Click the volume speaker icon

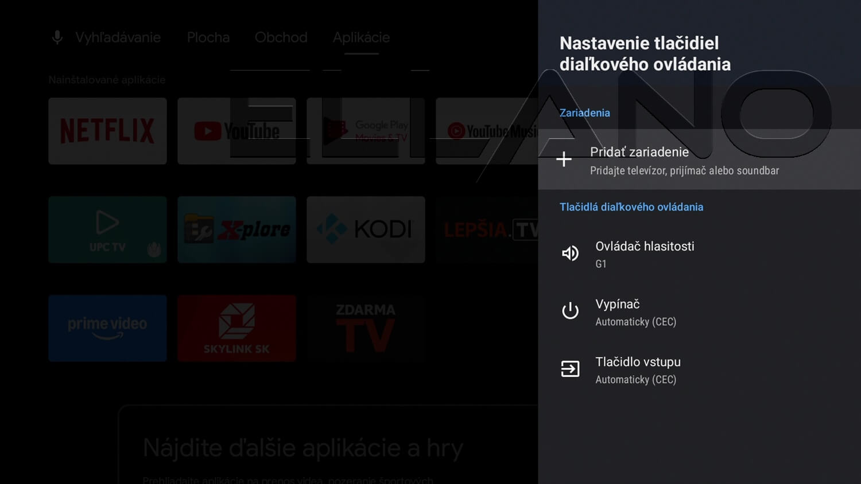point(570,253)
